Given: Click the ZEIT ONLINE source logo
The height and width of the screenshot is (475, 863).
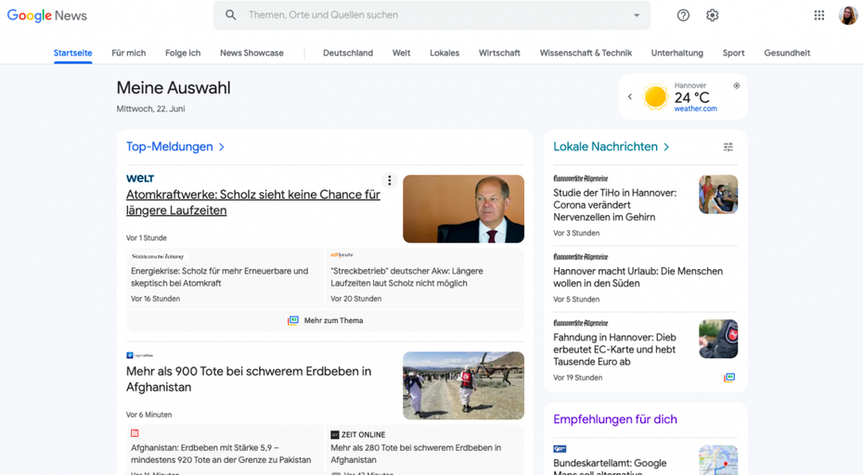Looking at the screenshot, I should (x=358, y=434).
